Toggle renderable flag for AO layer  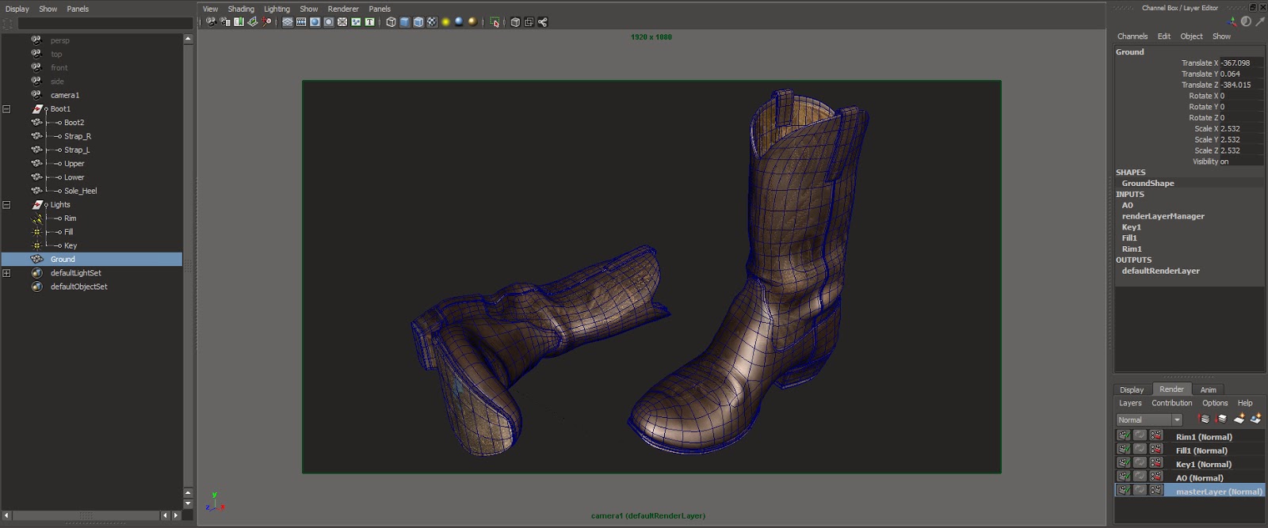tap(1124, 477)
